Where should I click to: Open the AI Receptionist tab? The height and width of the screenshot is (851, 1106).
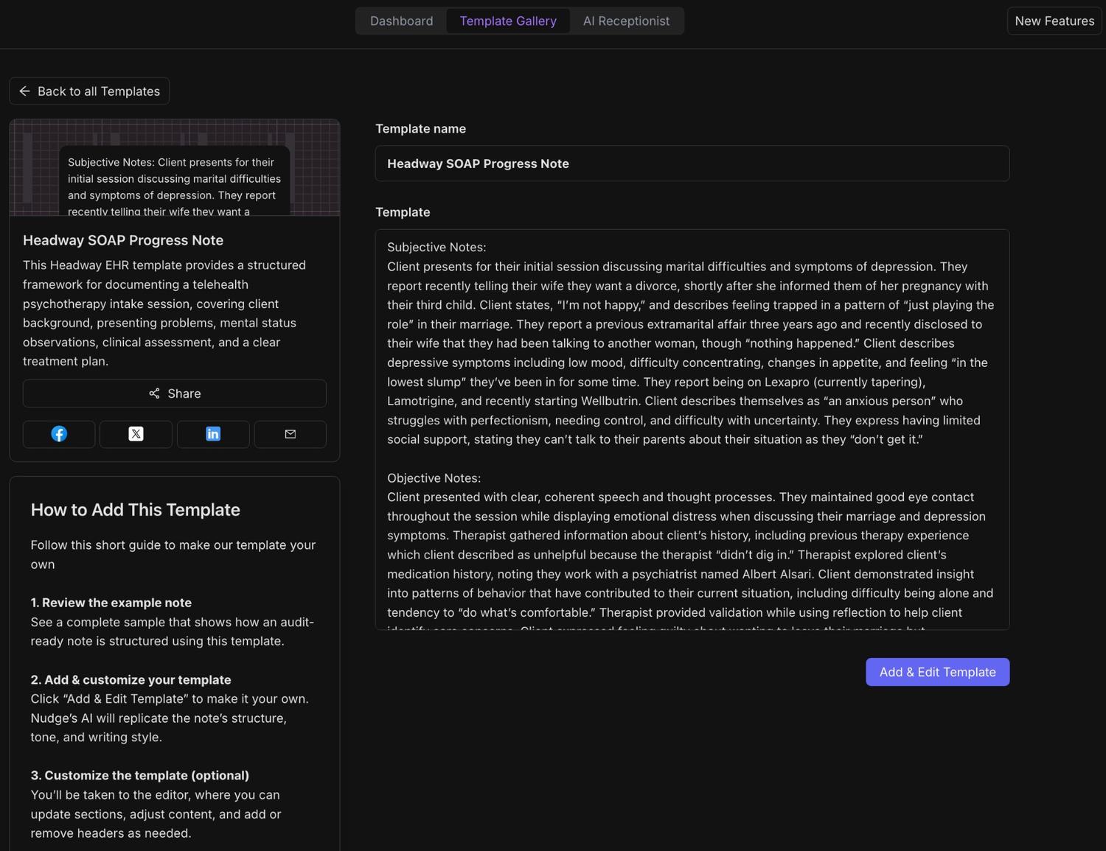click(x=626, y=21)
